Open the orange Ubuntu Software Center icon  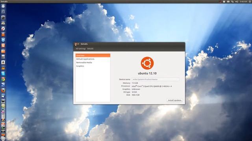(3, 34)
